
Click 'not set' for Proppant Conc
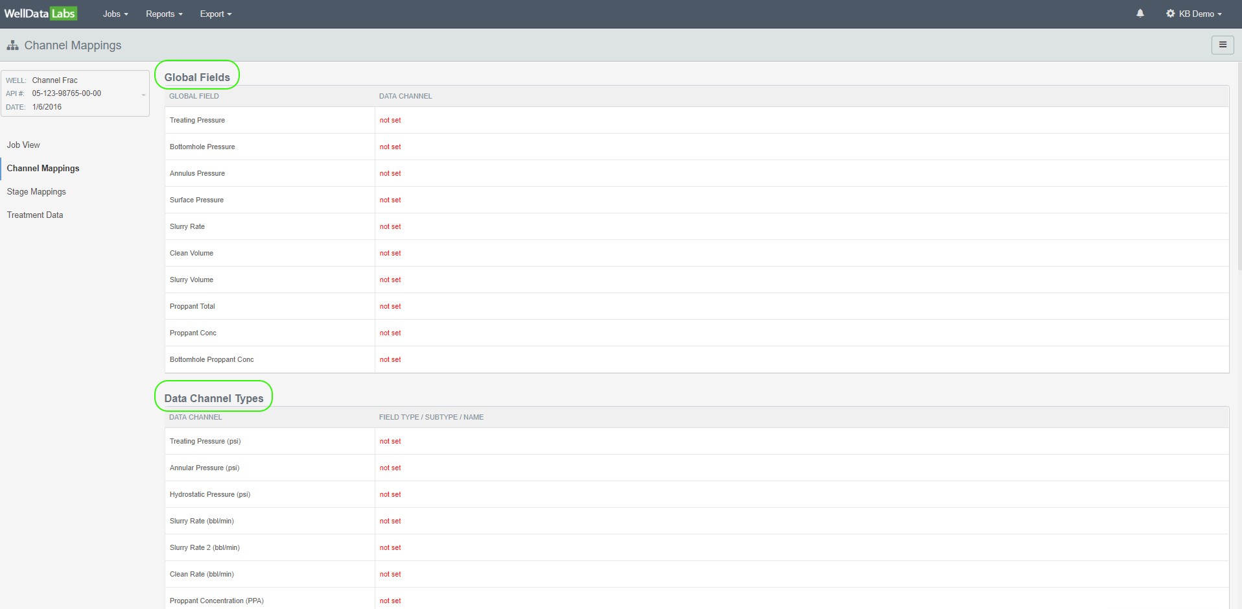click(x=390, y=333)
